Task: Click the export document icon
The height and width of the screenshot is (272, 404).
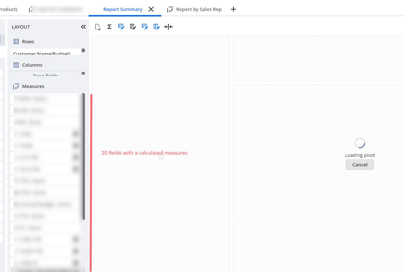Action: click(98, 27)
